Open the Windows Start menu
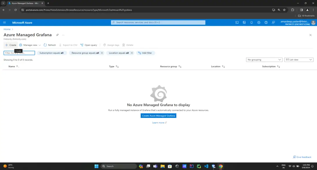The height and width of the screenshot is (170, 317). coord(97,166)
